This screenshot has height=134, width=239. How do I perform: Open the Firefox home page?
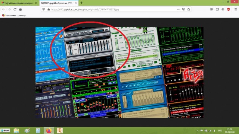click(x=21, y=9)
